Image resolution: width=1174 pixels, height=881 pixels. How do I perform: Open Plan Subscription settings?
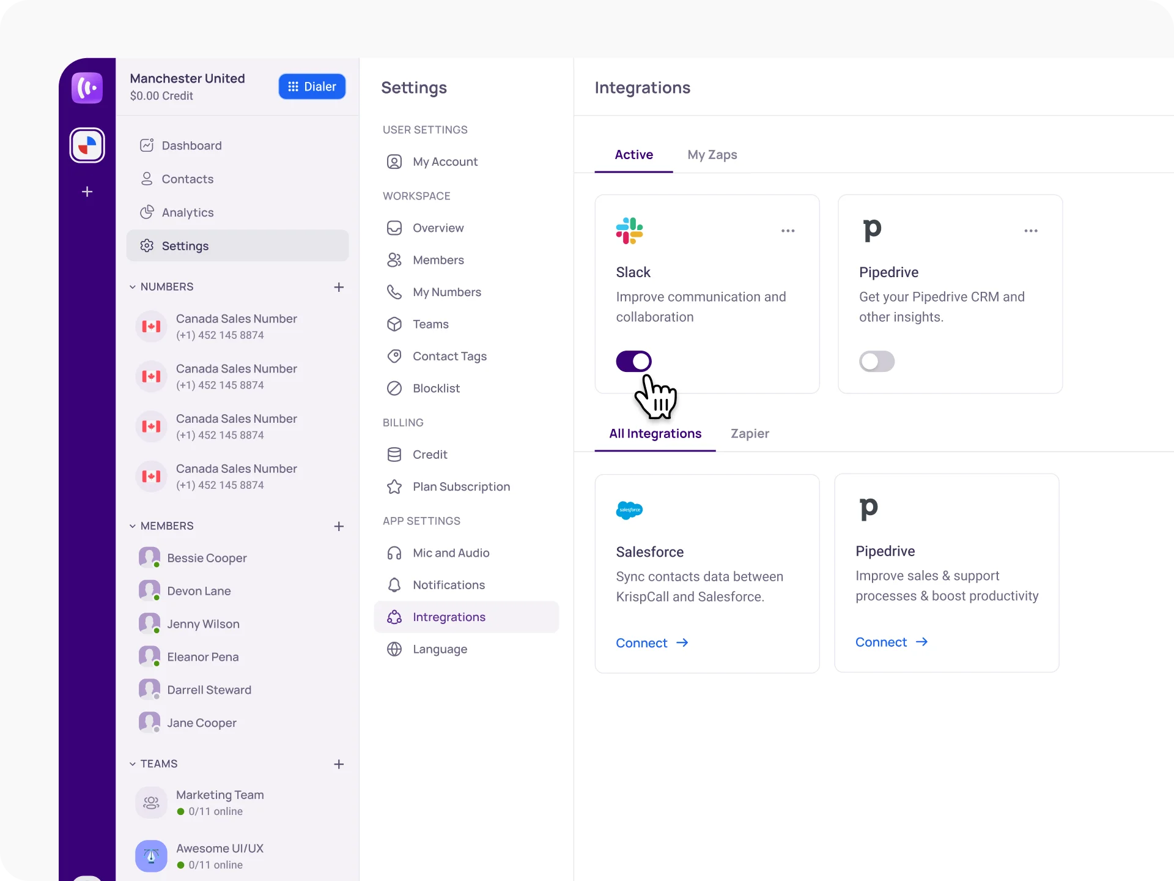(466, 486)
